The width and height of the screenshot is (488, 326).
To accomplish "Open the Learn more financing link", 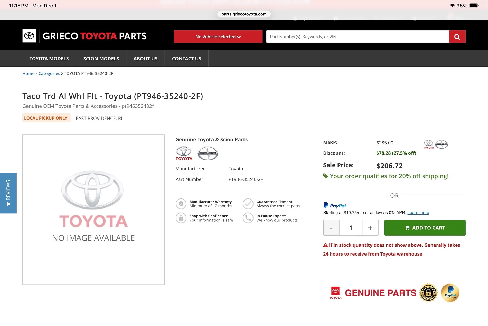I will [418, 213].
